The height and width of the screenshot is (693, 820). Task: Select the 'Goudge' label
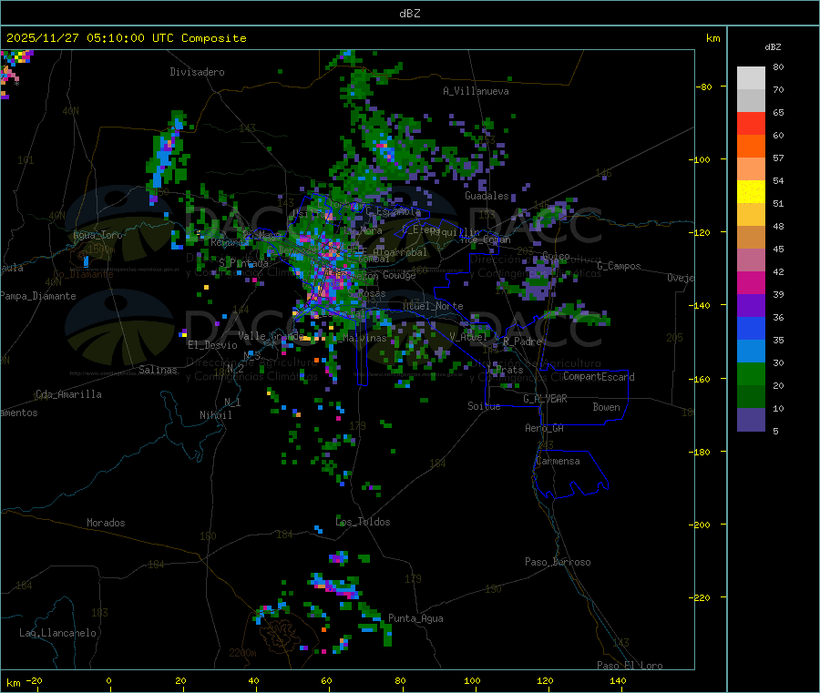pos(399,275)
